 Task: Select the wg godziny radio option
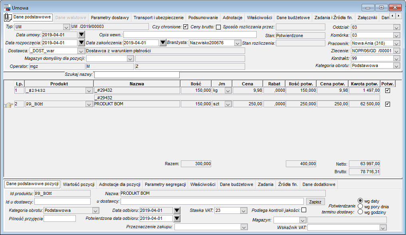pyautogui.click(x=360, y=212)
